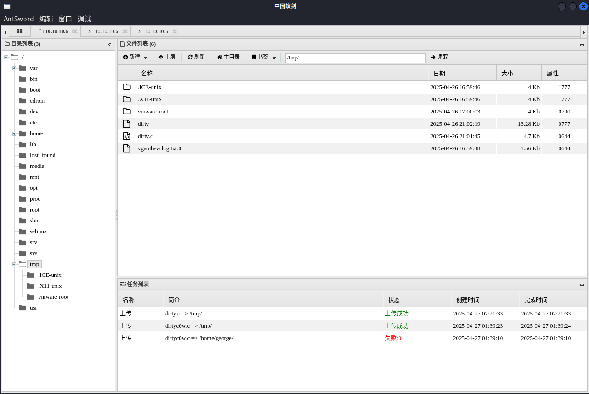Click the dirty file icon

coord(127,123)
